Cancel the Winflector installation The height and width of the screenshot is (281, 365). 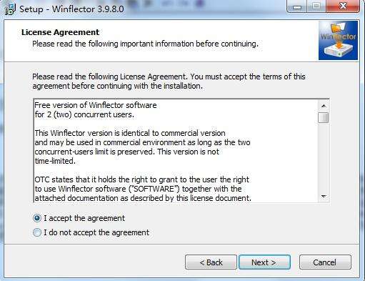coord(325,262)
